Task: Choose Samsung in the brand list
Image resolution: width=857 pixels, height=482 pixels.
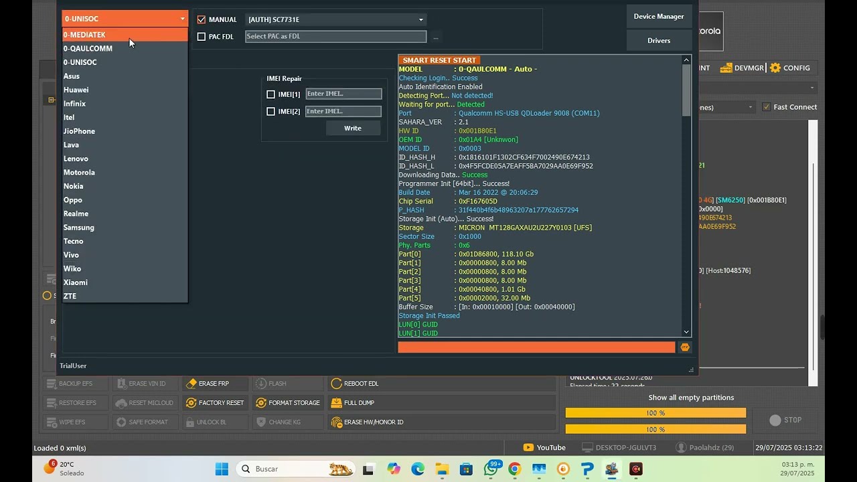Action: coord(125,228)
